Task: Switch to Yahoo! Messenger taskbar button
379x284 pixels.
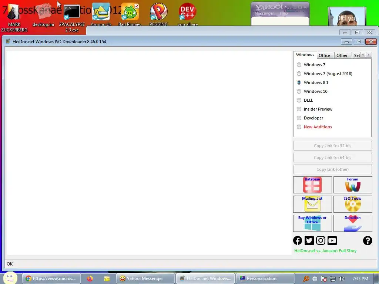Action: click(145, 278)
